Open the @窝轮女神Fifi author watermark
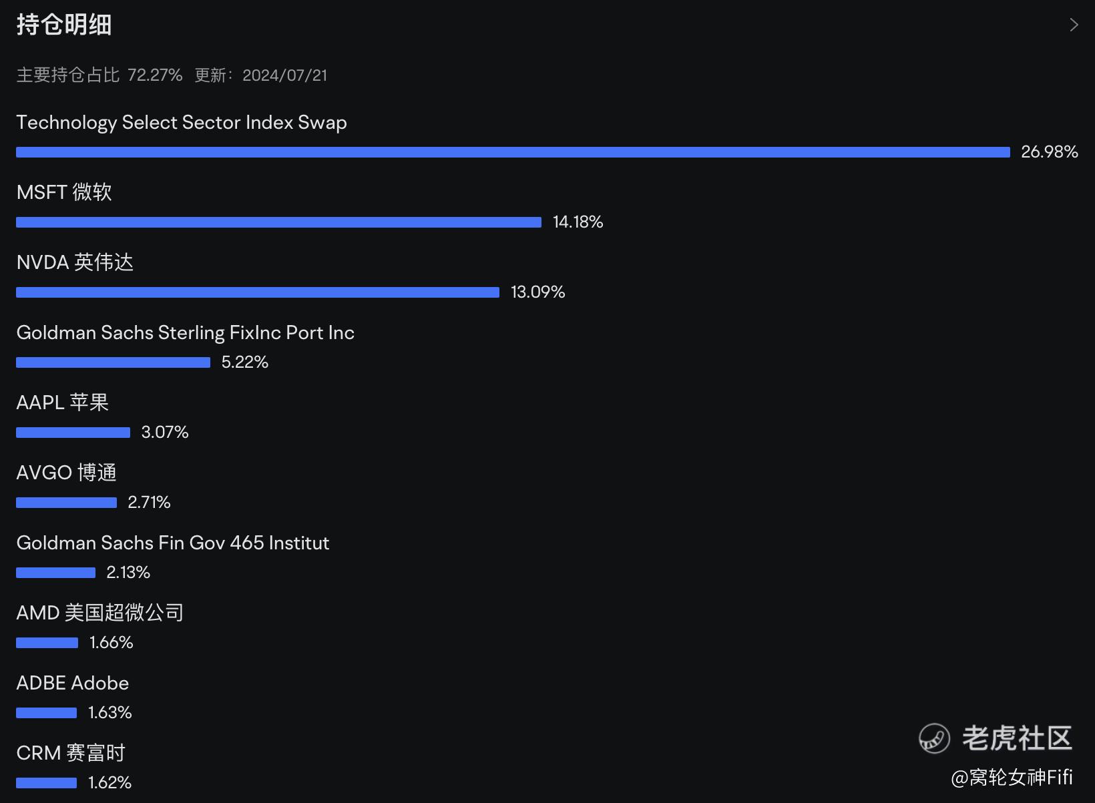 [1012, 778]
